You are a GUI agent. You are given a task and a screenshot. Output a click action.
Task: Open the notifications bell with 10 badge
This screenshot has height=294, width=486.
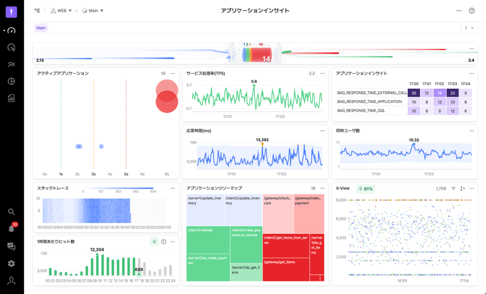[x=11, y=229]
